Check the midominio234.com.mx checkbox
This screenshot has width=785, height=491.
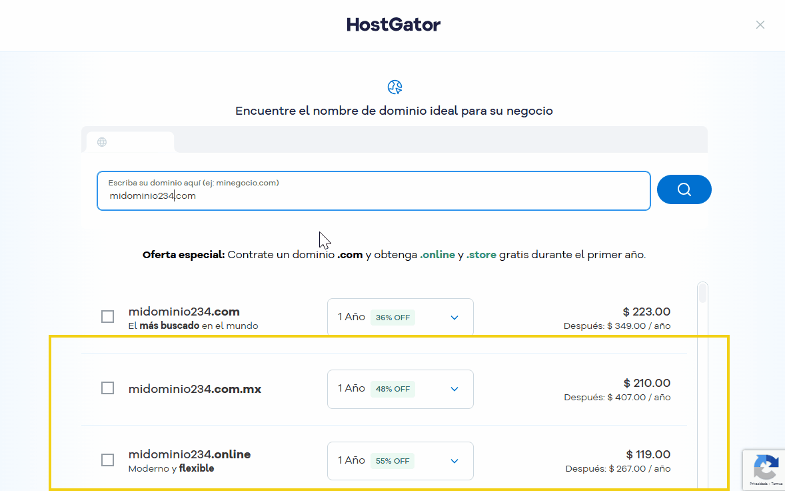coord(108,388)
